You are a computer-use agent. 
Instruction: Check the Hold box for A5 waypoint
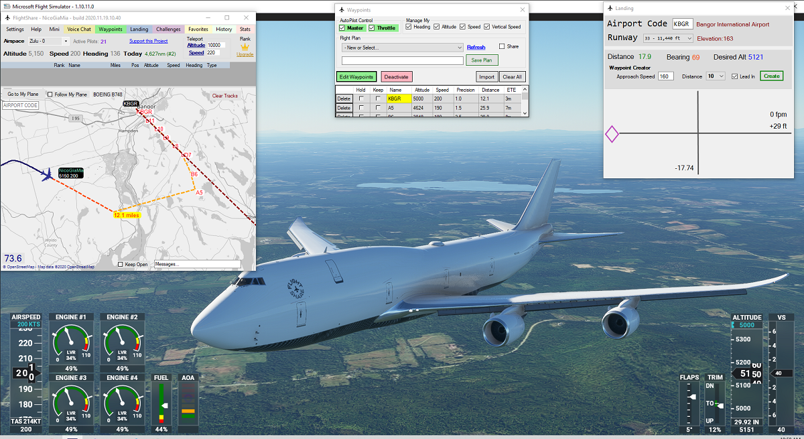(362, 108)
